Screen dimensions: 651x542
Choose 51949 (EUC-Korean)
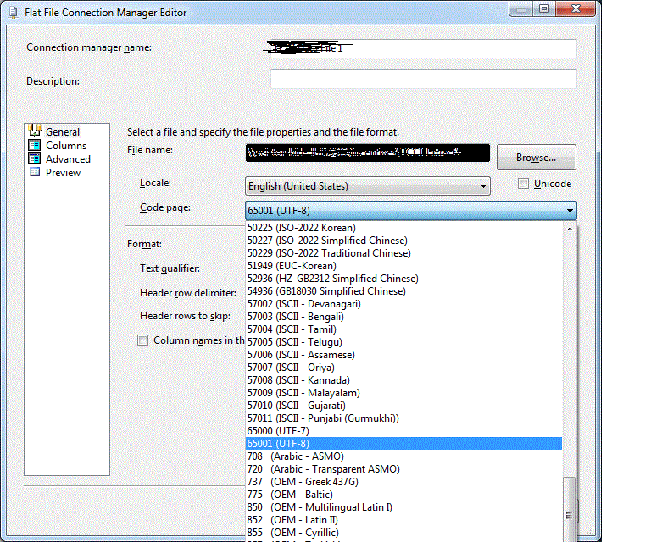tap(404, 266)
